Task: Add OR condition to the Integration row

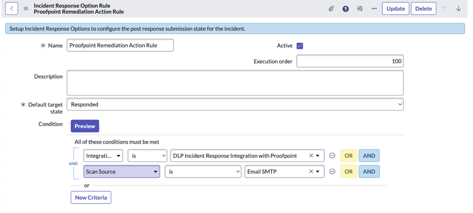Action: pos(348,155)
